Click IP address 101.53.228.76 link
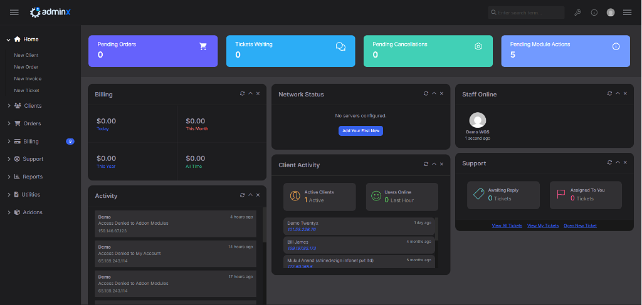Image resolution: width=642 pixels, height=305 pixels. [x=302, y=230]
